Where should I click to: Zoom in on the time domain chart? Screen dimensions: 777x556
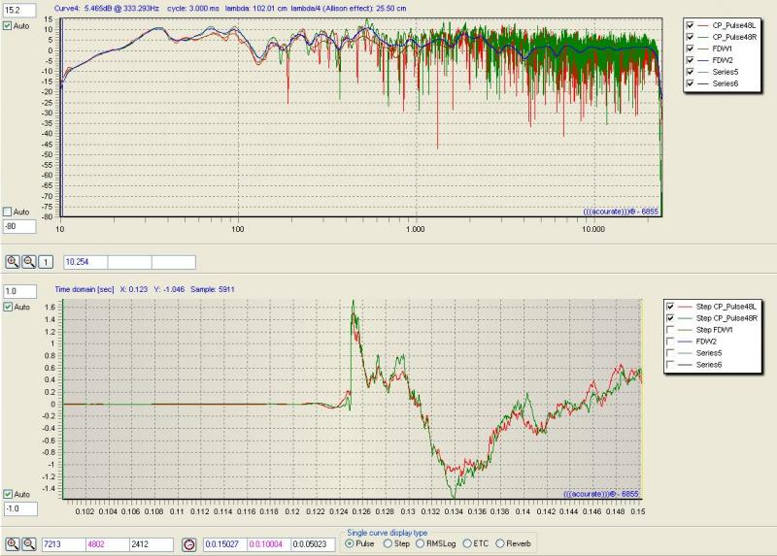point(13,544)
